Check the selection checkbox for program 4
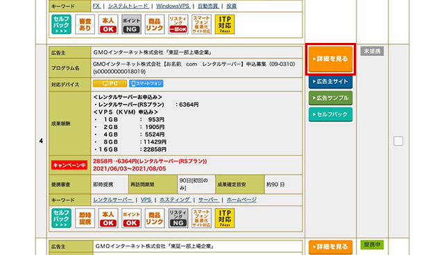444x255 pixels. pos(398,141)
